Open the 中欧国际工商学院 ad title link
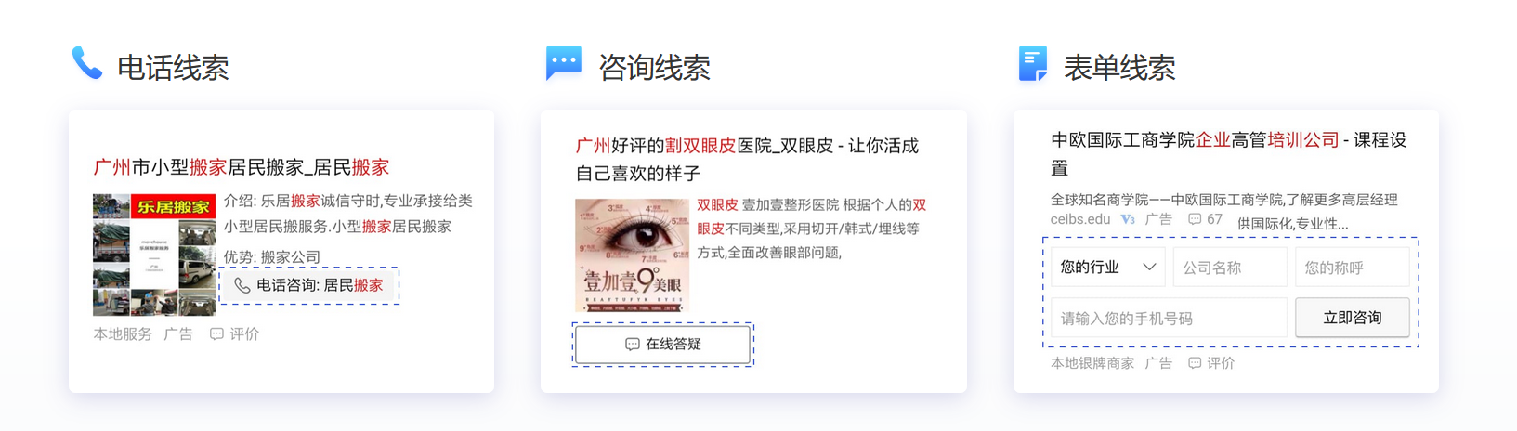Image resolution: width=1517 pixels, height=431 pixels. click(x=1229, y=154)
